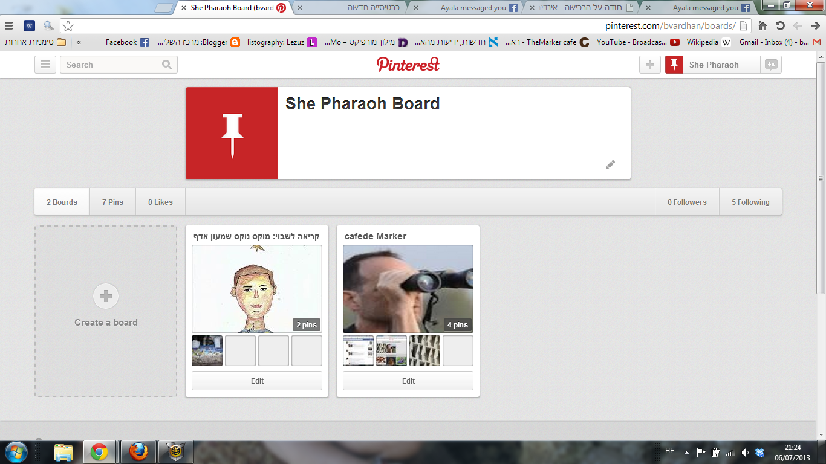826x464 pixels.
Task: Open the She Pharaoh profile menu
Action: [712, 65]
